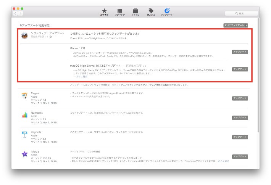Click the Numbers app name
The image size is (271, 185).
tap(37, 113)
